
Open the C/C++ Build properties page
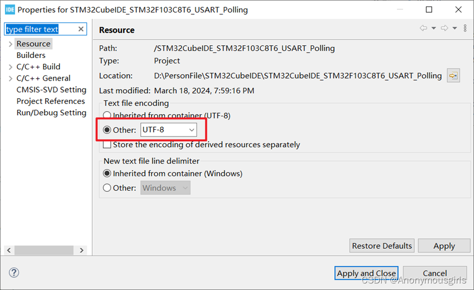(38, 66)
